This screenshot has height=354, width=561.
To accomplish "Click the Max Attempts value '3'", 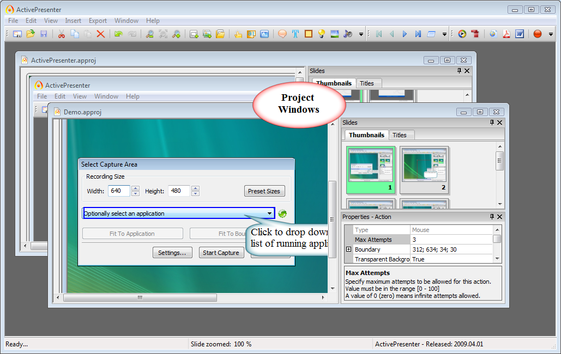I will click(x=451, y=240).
